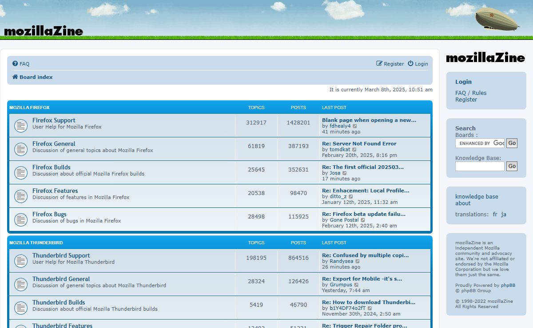Click the FAQ question mark icon
Screen dimensions: 533x328
pos(15,64)
